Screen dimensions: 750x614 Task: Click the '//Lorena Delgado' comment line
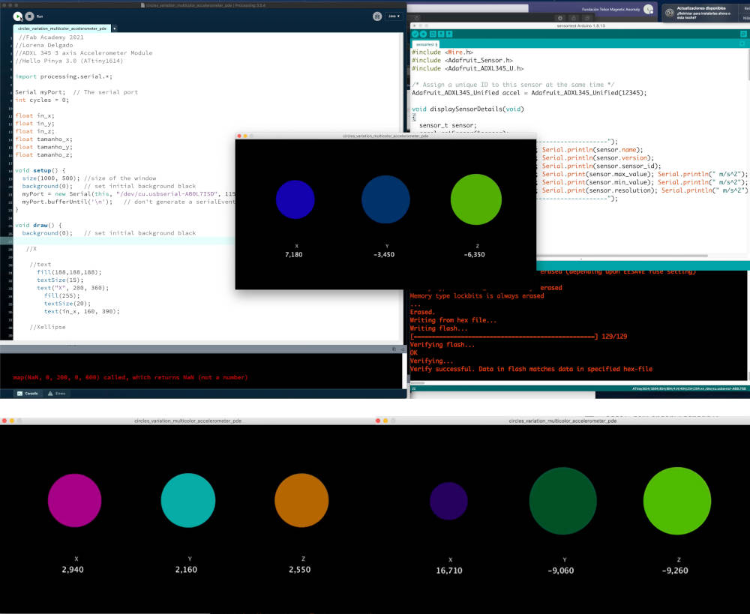pos(44,45)
